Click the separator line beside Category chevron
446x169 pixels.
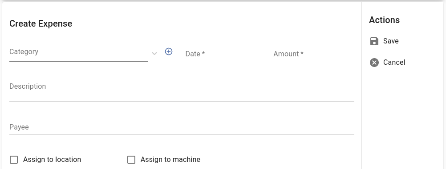(148, 53)
